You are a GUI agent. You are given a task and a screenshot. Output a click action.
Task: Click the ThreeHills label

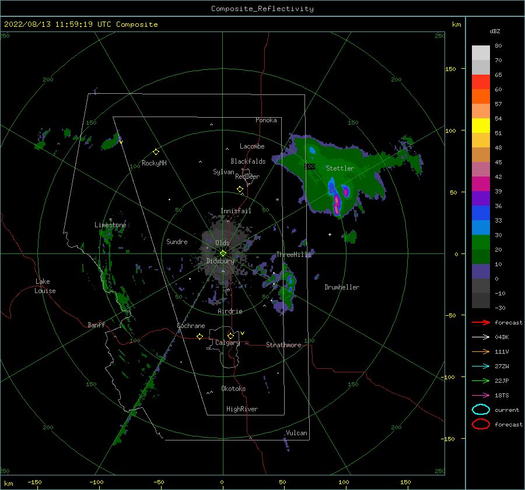tap(293, 255)
